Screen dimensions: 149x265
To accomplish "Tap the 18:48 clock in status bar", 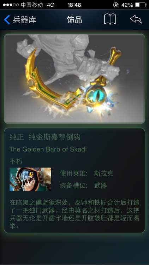I will 74,5.
